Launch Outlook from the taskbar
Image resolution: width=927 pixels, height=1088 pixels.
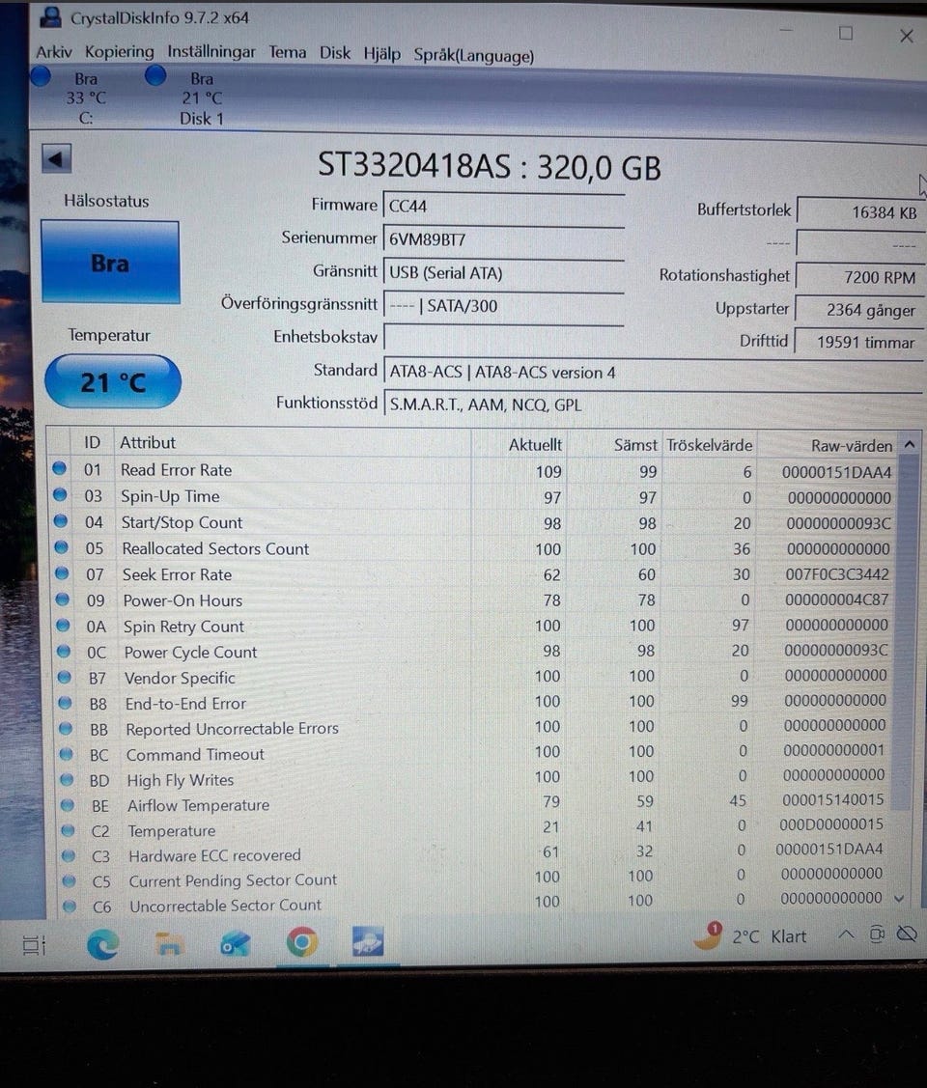coord(235,943)
